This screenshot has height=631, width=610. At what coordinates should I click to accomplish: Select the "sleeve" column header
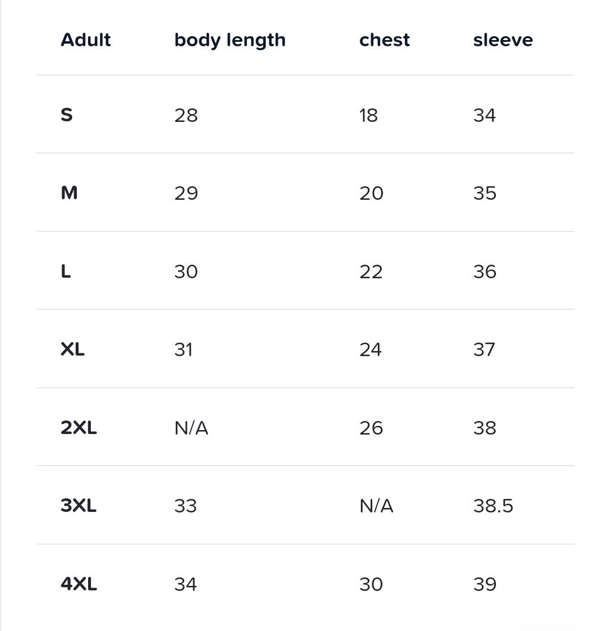(x=503, y=40)
